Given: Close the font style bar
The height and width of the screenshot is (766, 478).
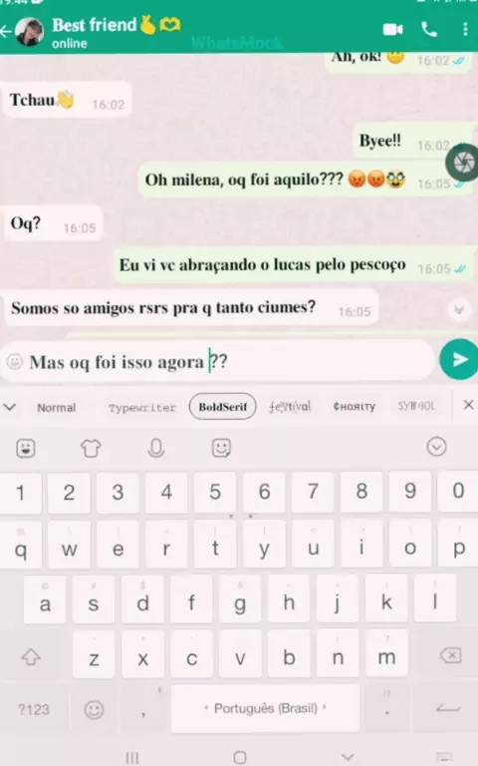Looking at the screenshot, I should 468,405.
